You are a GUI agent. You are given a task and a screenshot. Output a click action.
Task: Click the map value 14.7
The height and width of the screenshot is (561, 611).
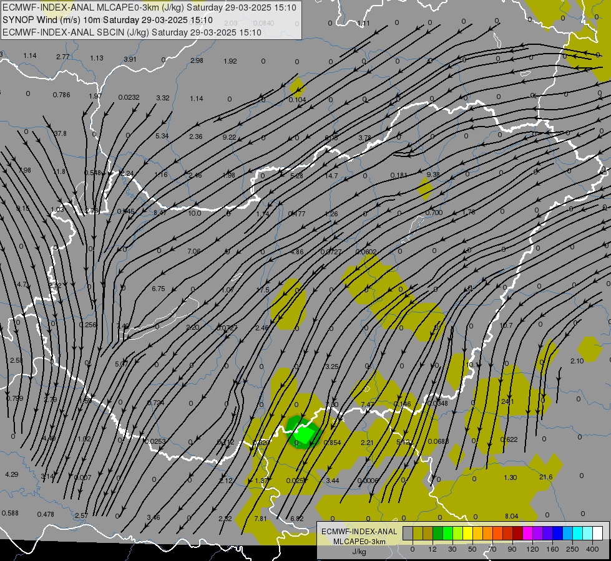(x=331, y=176)
